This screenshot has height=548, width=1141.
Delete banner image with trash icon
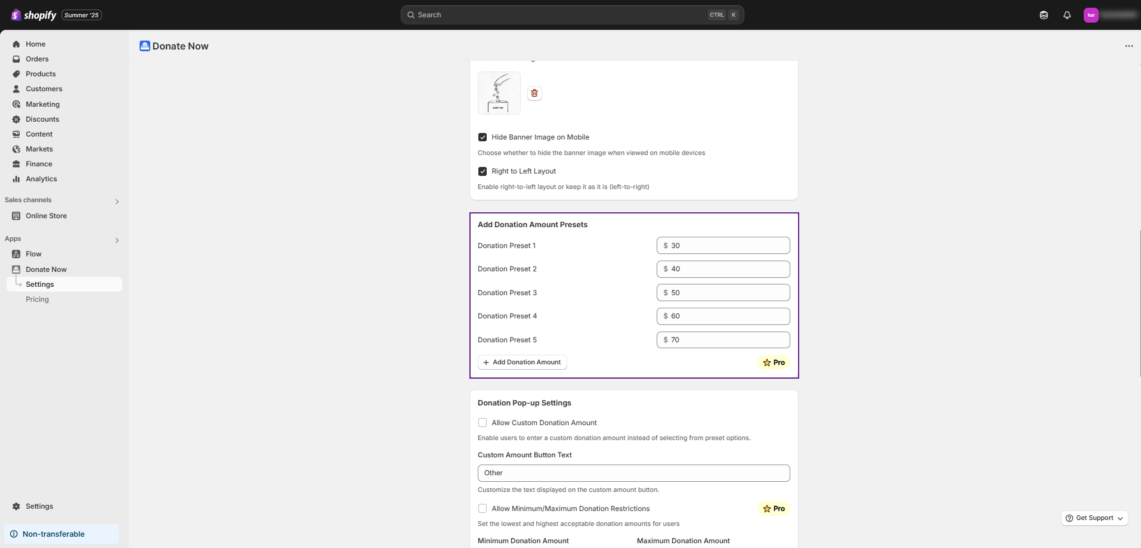534,93
